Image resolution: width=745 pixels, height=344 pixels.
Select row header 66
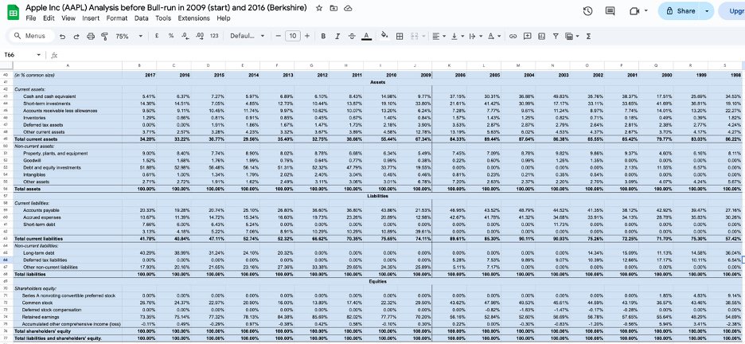tap(6, 260)
